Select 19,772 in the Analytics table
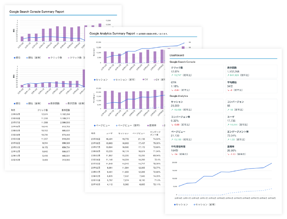This screenshot has width=287, height=219. coord(125,139)
